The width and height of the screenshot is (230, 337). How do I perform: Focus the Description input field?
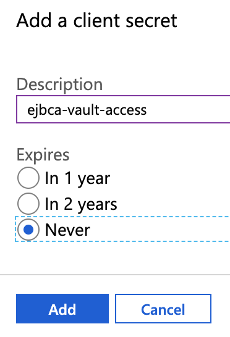coord(123,109)
